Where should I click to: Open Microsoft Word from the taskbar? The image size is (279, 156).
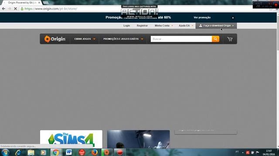[x=69, y=152]
